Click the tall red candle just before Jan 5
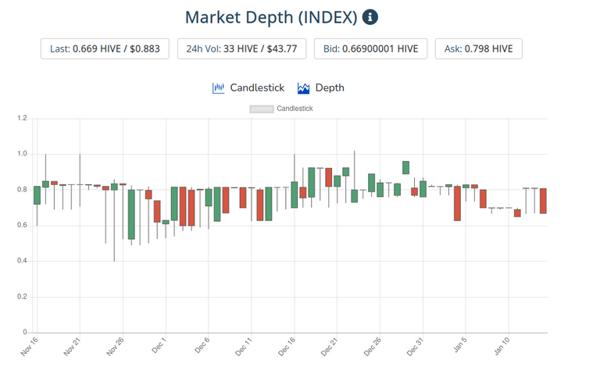Viewport: 600px width, 371px height. (x=457, y=204)
